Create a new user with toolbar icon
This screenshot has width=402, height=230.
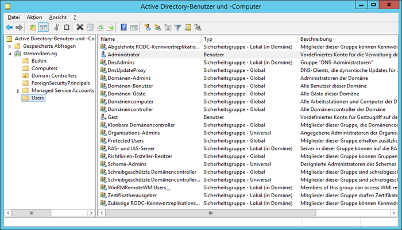[x=147, y=27]
